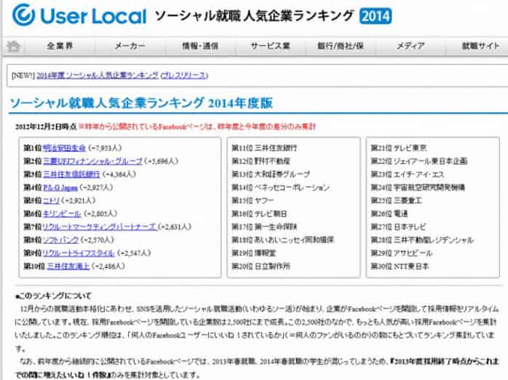Switch to the 情報・通信 tab
508x380 pixels.
click(x=200, y=46)
